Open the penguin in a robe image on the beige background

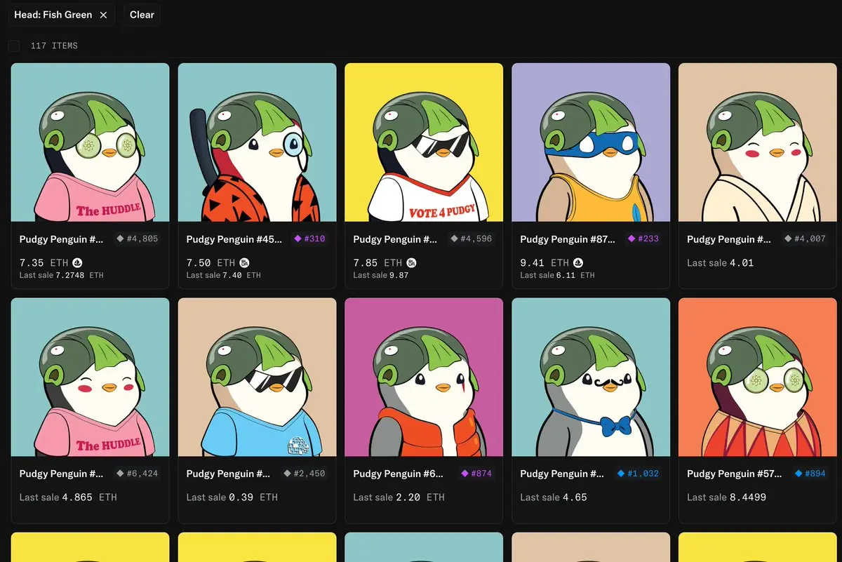tap(758, 142)
